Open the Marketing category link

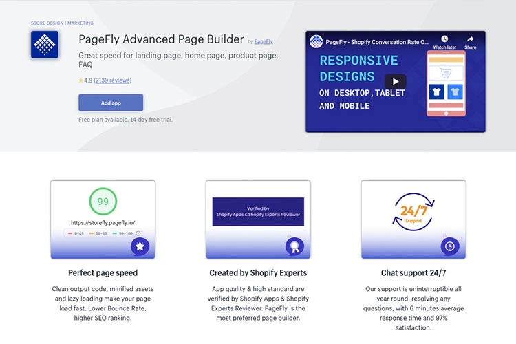[80, 23]
